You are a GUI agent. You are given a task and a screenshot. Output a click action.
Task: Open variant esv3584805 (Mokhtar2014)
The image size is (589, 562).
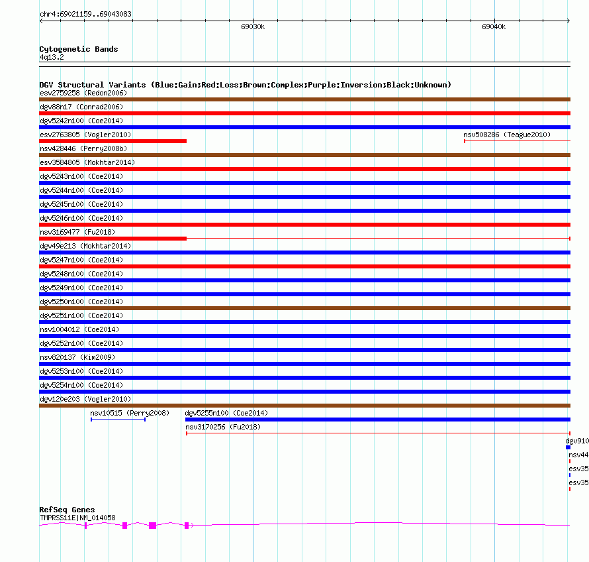(87, 162)
